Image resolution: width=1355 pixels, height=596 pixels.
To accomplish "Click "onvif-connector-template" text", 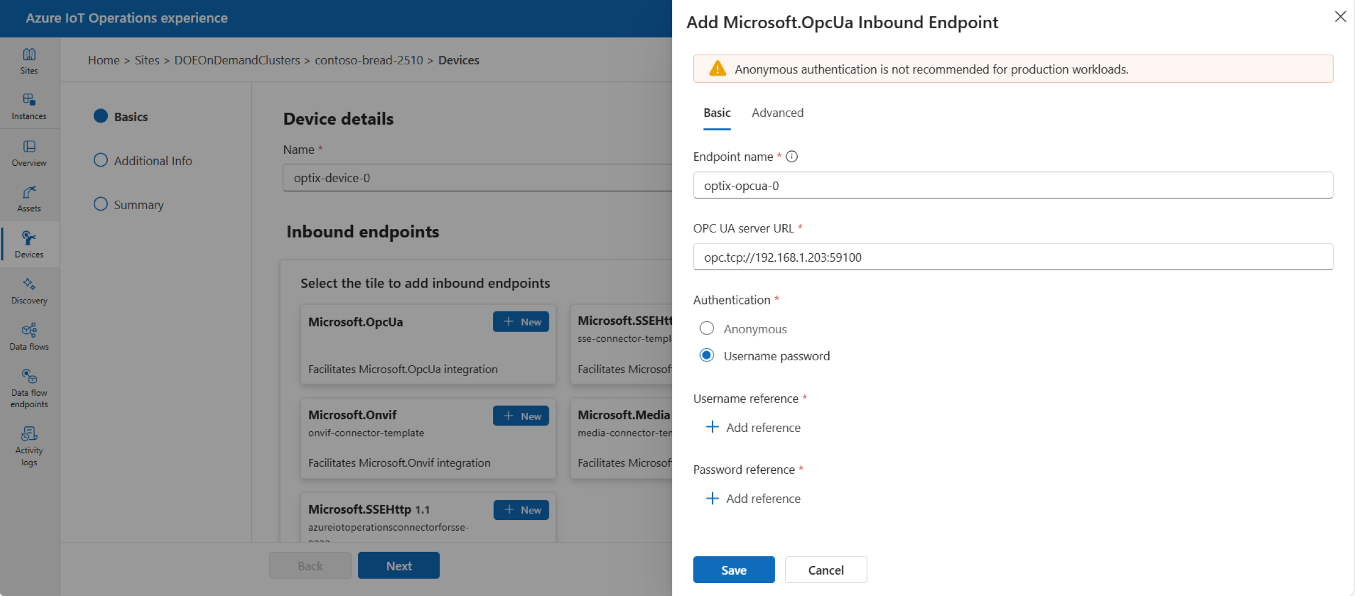I will click(x=366, y=433).
